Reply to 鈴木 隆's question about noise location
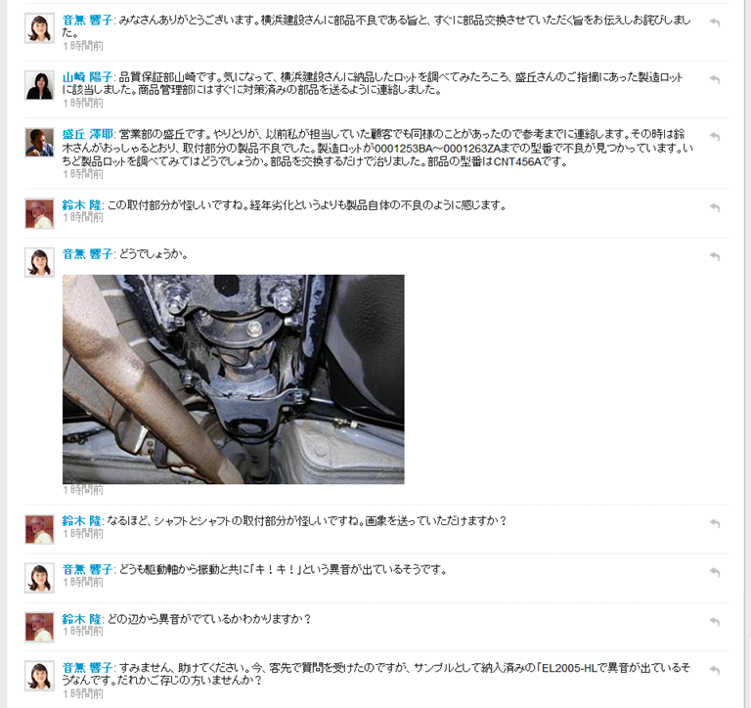Viewport: 751px width, 708px height. 715,621
